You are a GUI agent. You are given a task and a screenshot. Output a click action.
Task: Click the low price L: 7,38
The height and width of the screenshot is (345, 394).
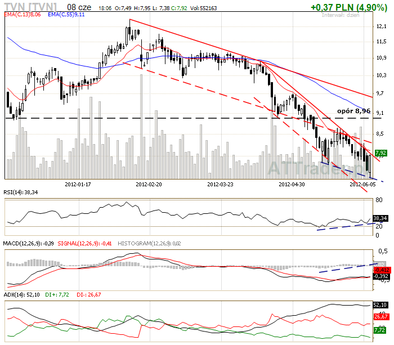(161, 8)
